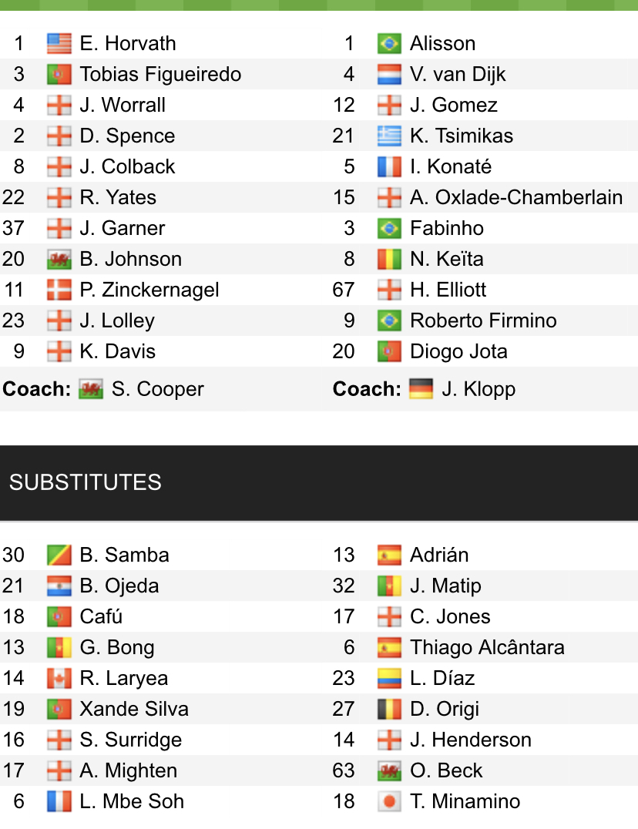The image size is (638, 829).
Task: Click the Netherlands flag beside V. van Dijk
Action: 389,74
